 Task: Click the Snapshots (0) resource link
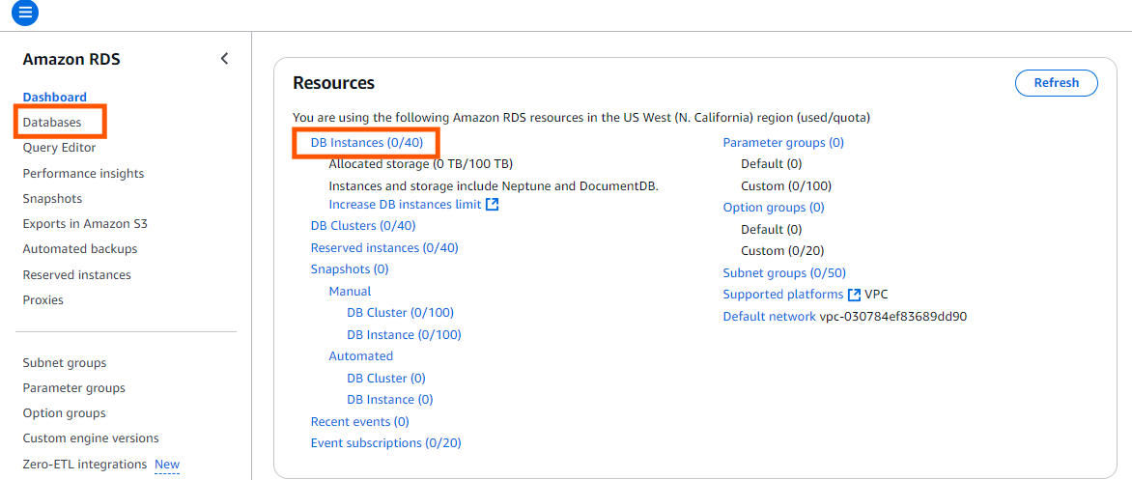(350, 269)
